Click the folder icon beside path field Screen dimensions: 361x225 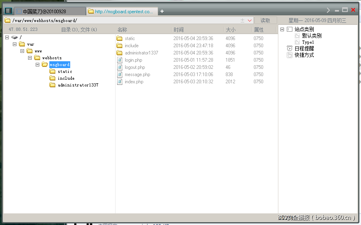click(x=7, y=20)
